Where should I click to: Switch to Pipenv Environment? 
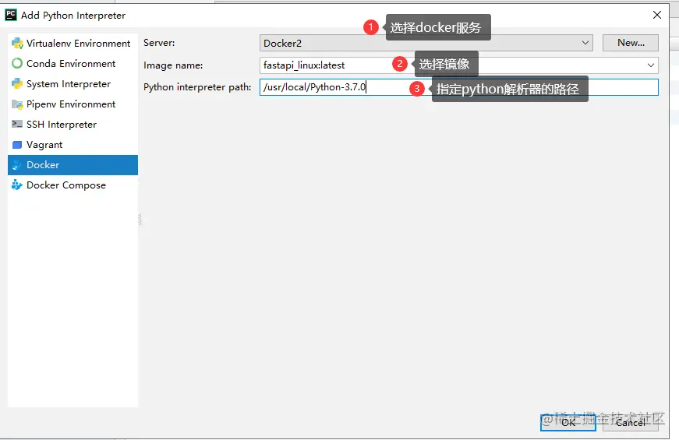[x=72, y=104]
